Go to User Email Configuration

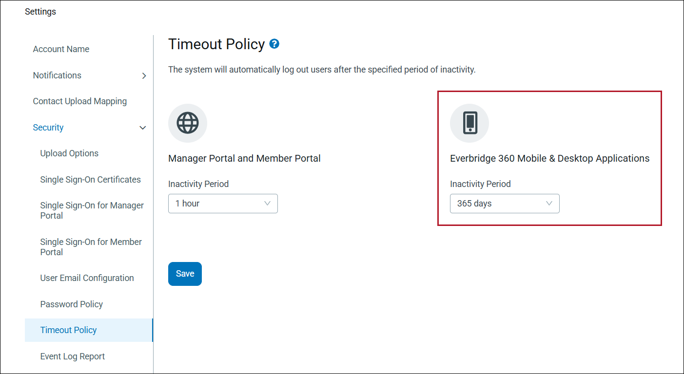tap(87, 278)
